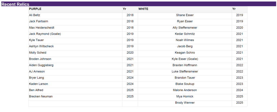Click the Broden Johnson entry
This screenshot has width=277, height=112.
[x=40, y=59]
